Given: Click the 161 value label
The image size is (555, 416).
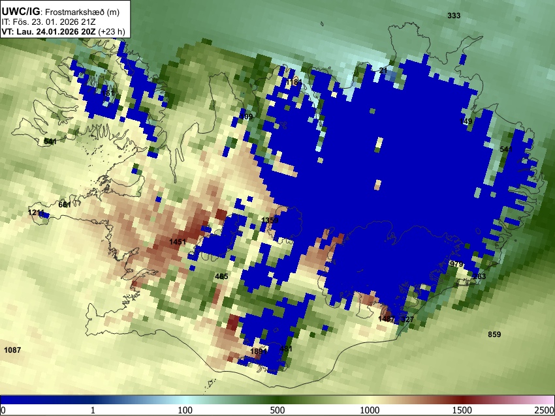Looking at the screenshot, I should (x=108, y=93).
